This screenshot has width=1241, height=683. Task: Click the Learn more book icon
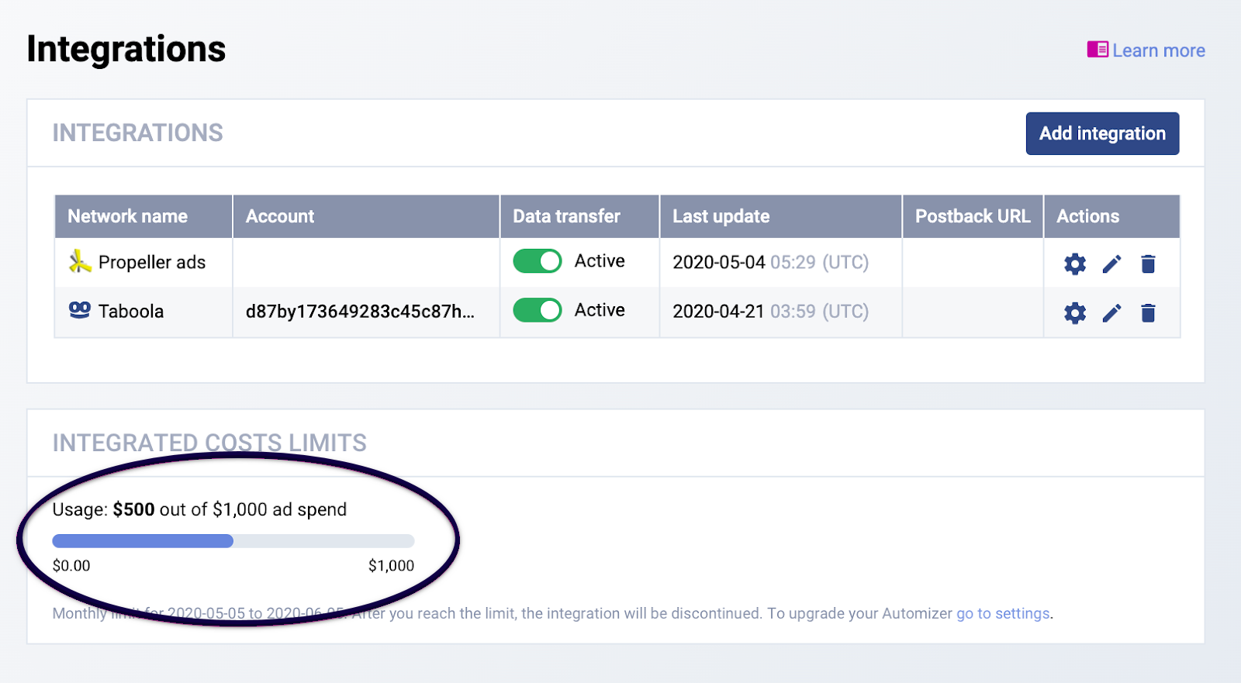click(x=1097, y=50)
